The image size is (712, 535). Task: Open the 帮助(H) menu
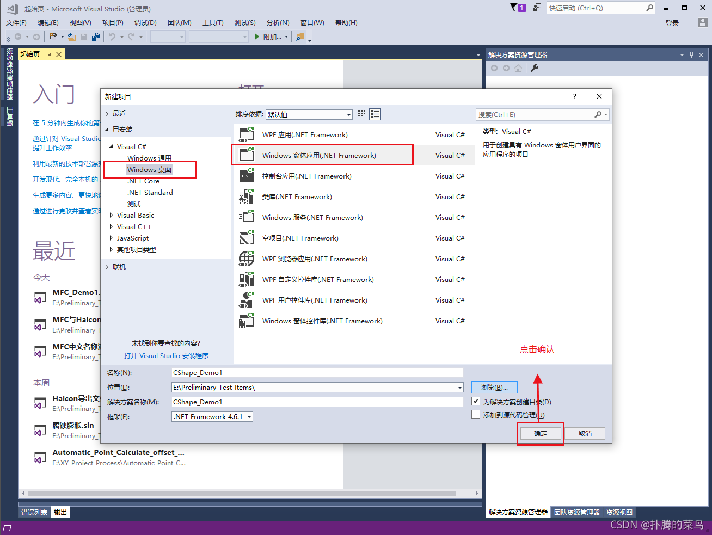[346, 22]
